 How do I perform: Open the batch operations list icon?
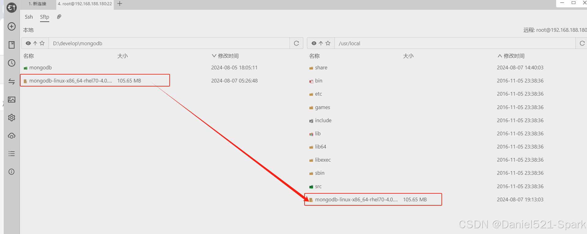(12, 154)
